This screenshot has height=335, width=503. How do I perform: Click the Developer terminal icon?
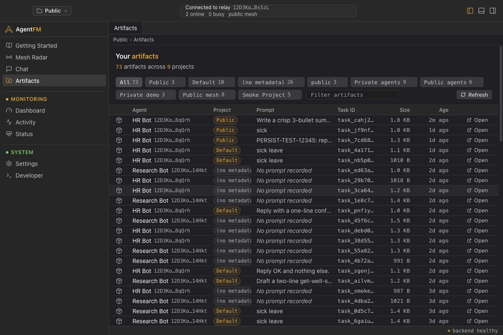(9, 175)
